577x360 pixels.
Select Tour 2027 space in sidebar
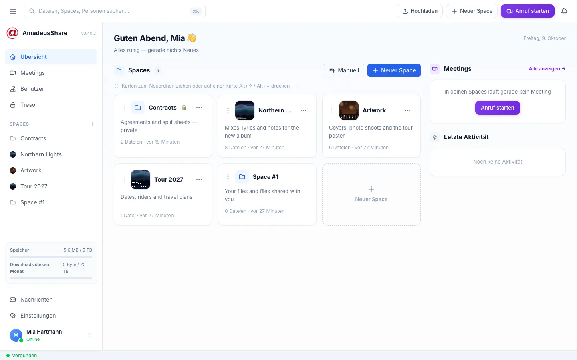51,186
